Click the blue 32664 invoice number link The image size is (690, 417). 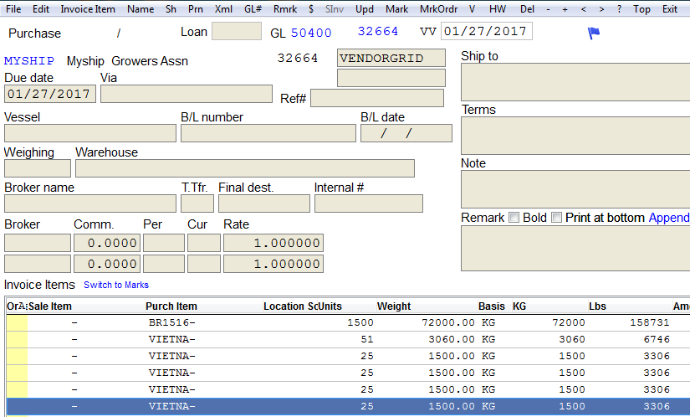point(378,31)
